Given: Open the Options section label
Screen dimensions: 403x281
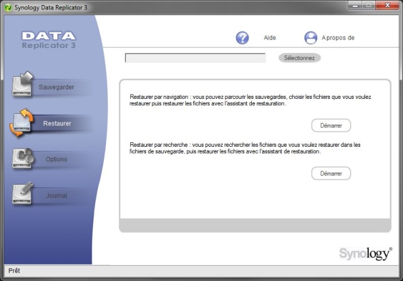Looking at the screenshot, I should (x=56, y=159).
